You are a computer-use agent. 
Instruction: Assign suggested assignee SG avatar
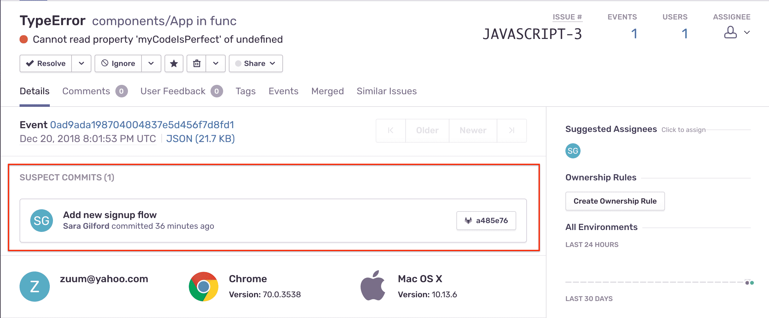573,151
